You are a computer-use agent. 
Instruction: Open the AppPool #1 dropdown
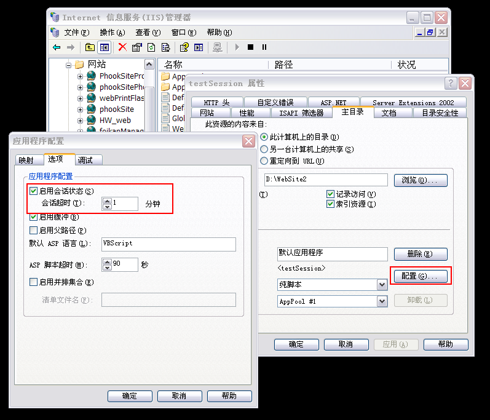pos(382,301)
